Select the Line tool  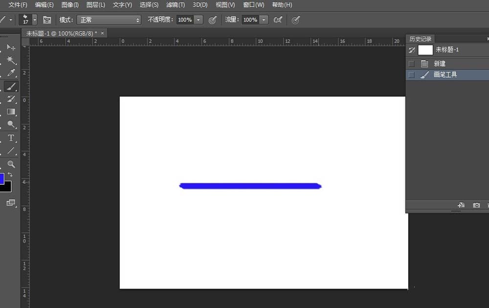click(11, 151)
